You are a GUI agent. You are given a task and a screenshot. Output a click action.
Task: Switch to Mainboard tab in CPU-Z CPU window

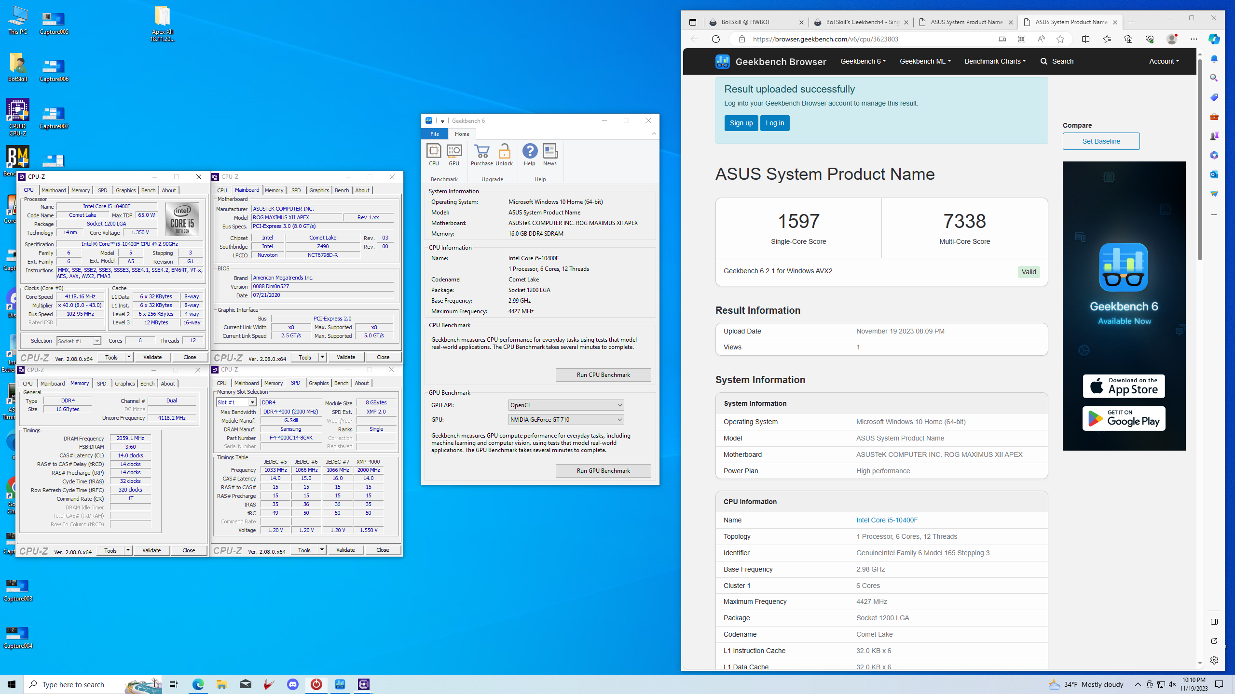click(x=54, y=190)
